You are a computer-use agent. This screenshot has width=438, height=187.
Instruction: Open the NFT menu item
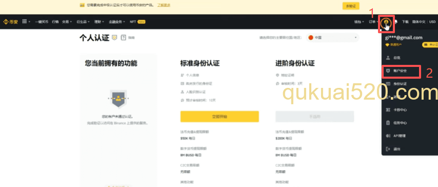click(137, 21)
